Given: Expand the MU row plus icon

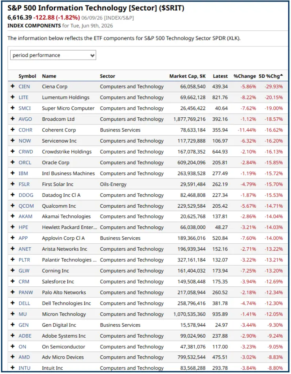Looking at the screenshot, I should (x=13, y=314).
